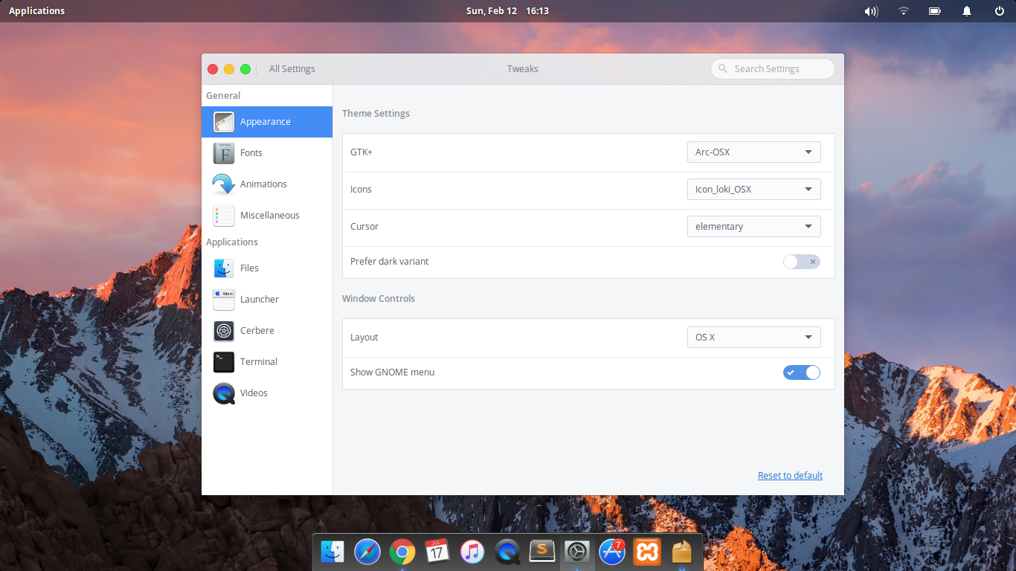Open iTunes music icon in dock
The height and width of the screenshot is (571, 1016).
472,552
